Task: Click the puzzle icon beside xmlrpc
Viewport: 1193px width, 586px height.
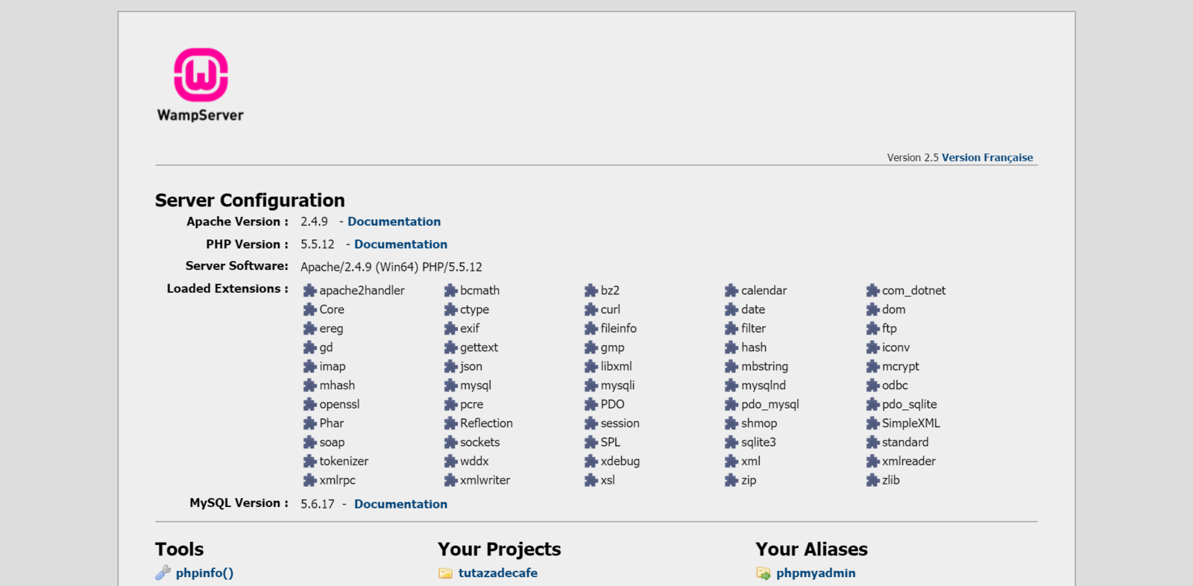Action: (310, 480)
